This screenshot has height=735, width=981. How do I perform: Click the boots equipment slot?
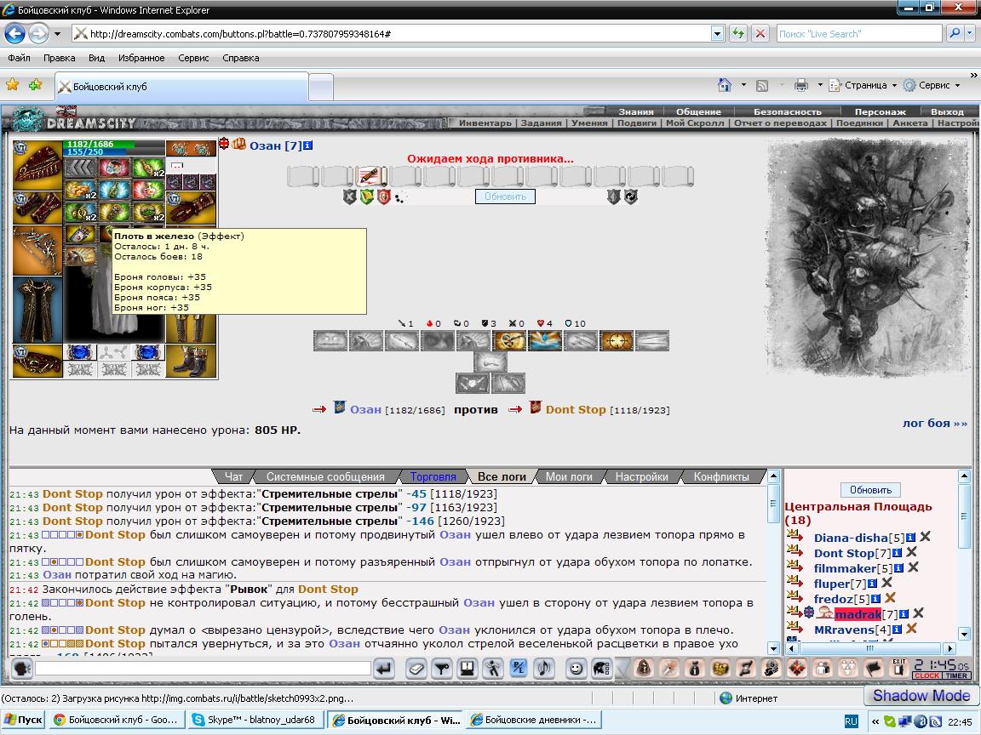pyautogui.click(x=191, y=361)
